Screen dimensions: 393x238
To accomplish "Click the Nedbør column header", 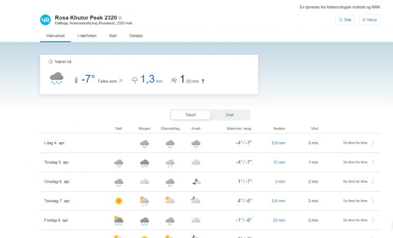I will tap(279, 128).
